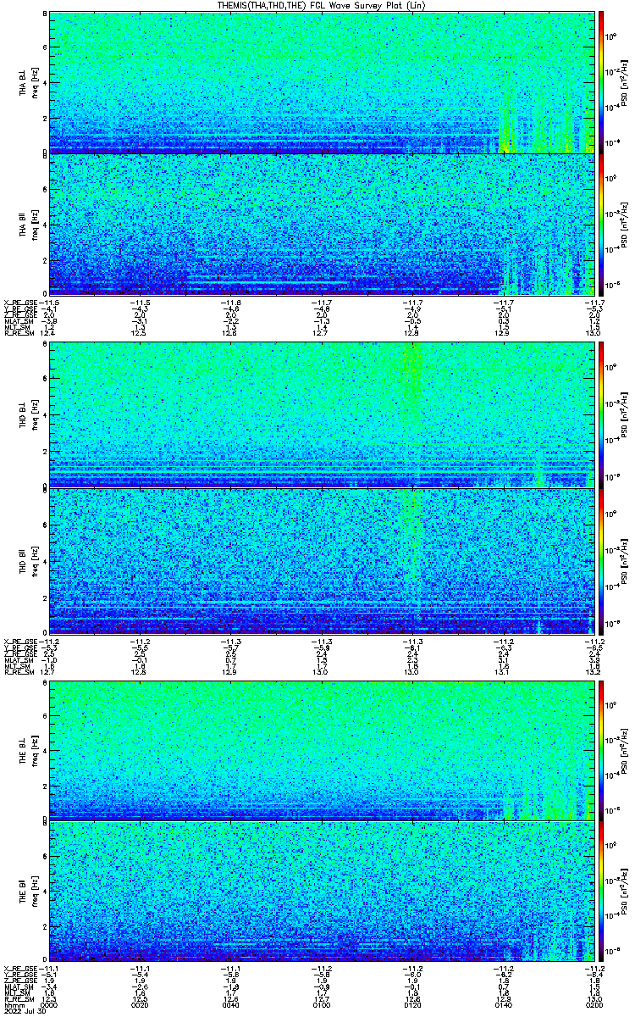Click the X_RE_GSE row label under THA panels
Screen dimensions: 635x1017
coord(21,302)
